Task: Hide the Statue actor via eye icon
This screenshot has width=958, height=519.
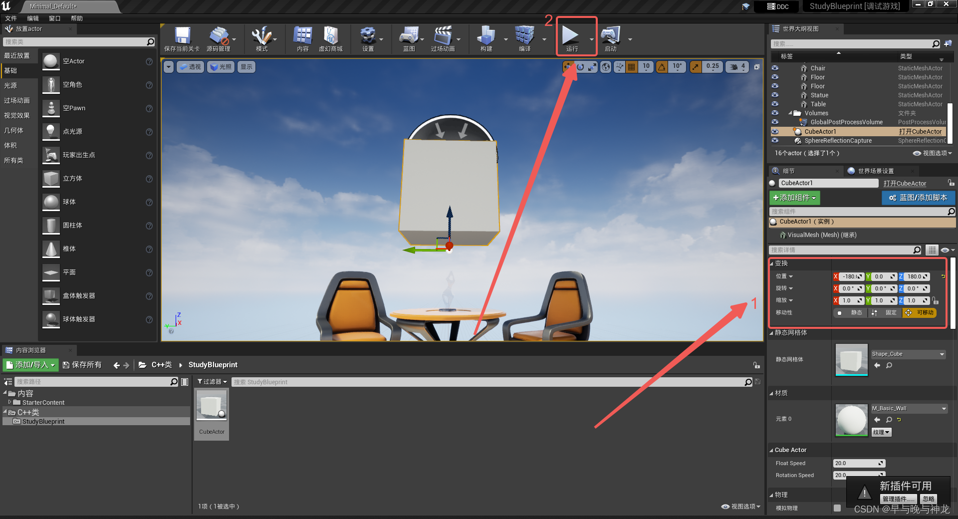Action: 775,95
